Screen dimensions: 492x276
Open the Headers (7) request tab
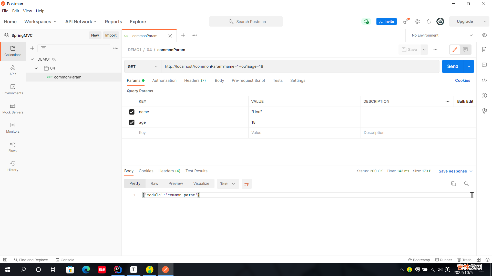click(195, 80)
